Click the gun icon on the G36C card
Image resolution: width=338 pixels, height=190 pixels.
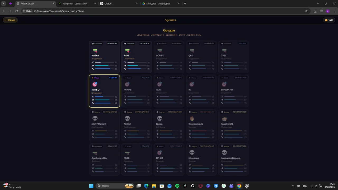[x=224, y=50]
